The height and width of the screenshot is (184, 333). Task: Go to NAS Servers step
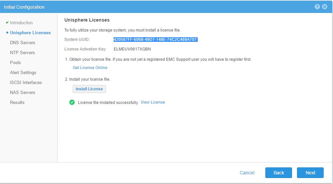(x=22, y=92)
